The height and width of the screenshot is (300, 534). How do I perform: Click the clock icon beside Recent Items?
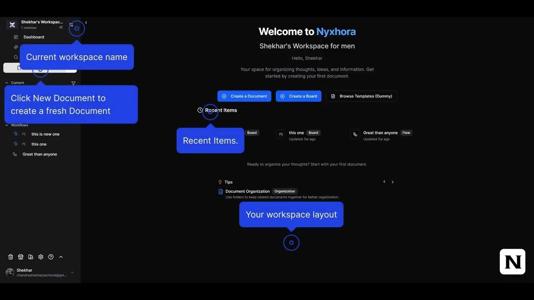(200, 110)
